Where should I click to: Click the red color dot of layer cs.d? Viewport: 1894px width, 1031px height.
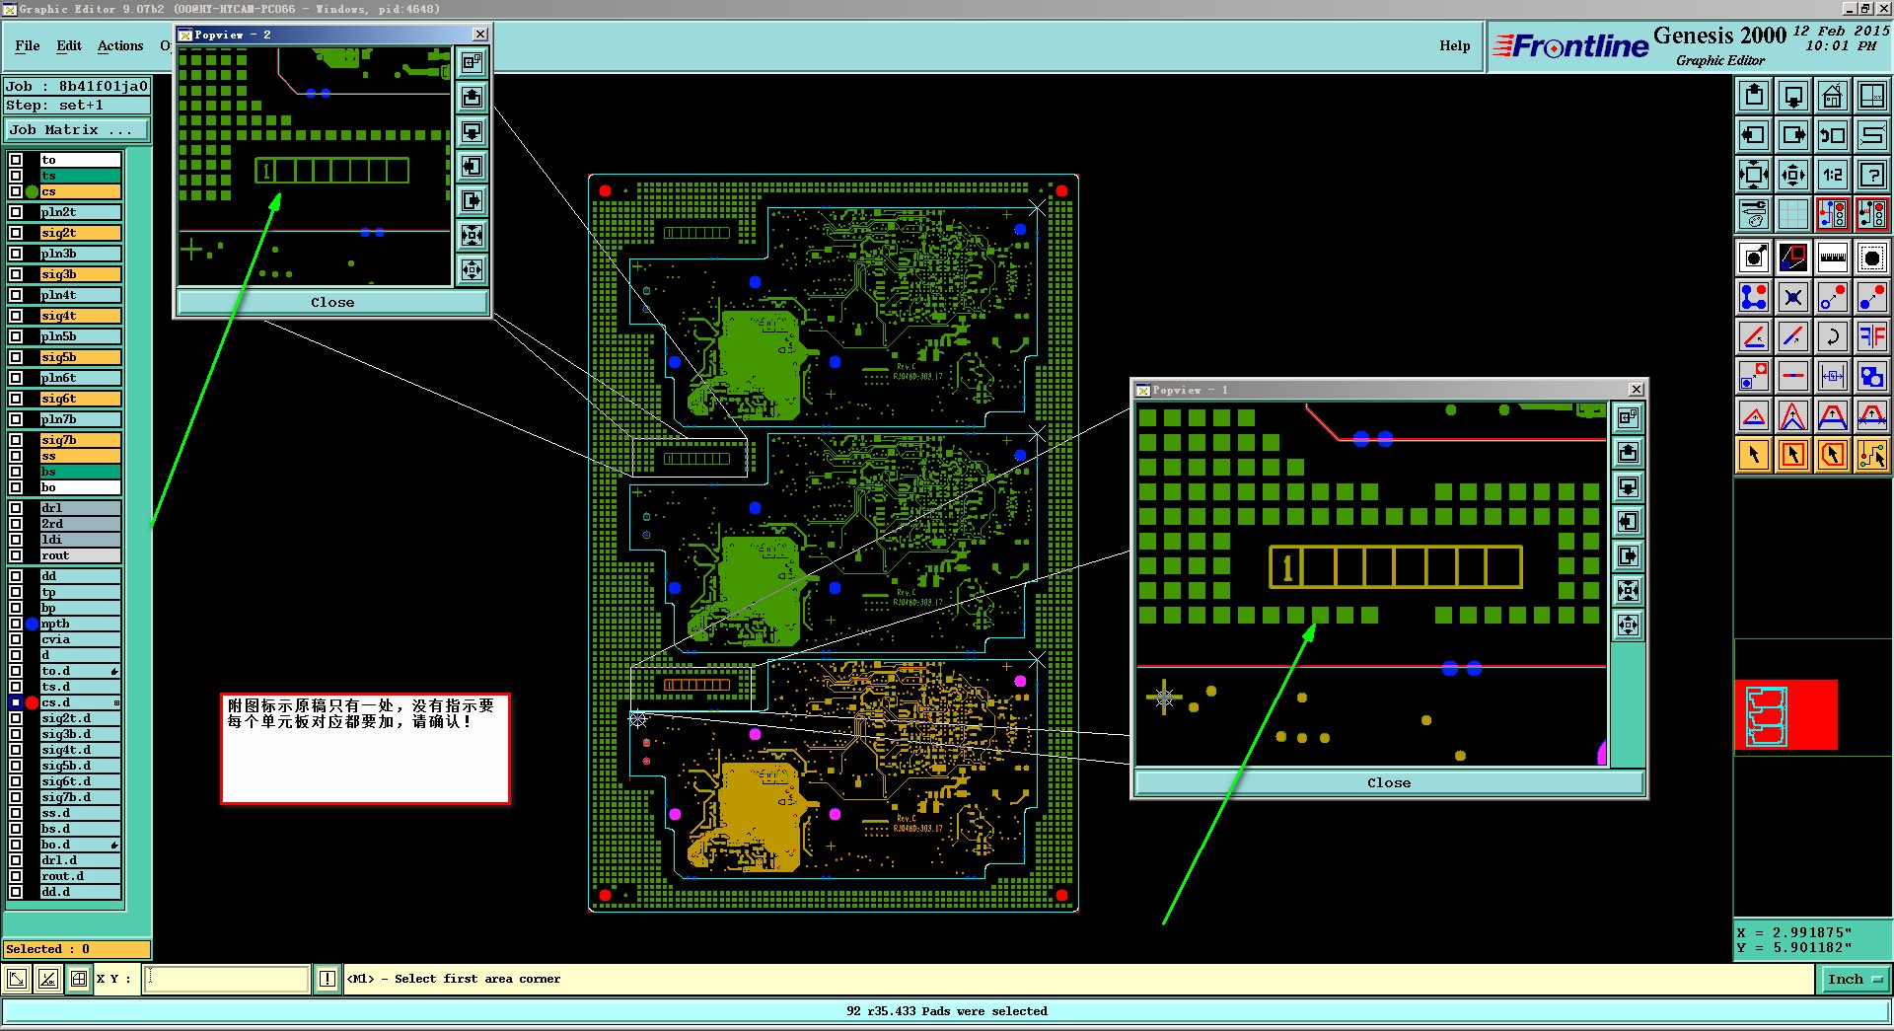point(33,702)
